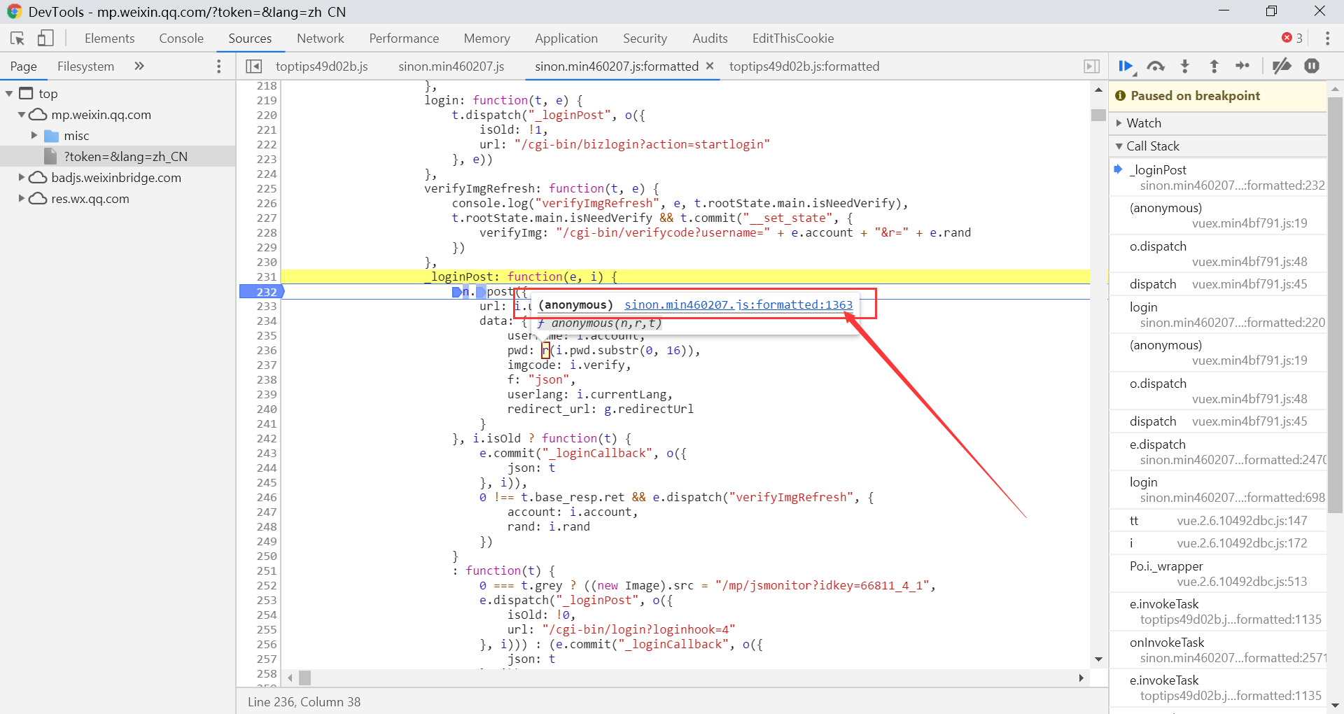
Task: Hide the navigator sidebar pane
Action: click(x=253, y=66)
